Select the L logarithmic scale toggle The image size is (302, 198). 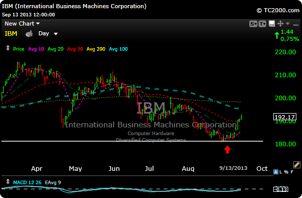281,172
